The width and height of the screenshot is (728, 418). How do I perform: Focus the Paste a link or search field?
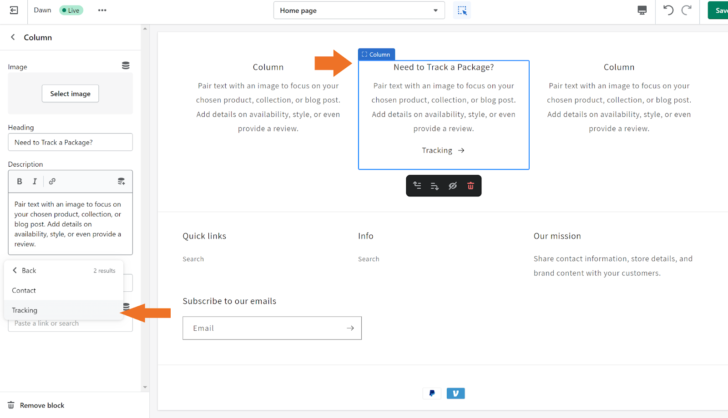pyautogui.click(x=71, y=324)
